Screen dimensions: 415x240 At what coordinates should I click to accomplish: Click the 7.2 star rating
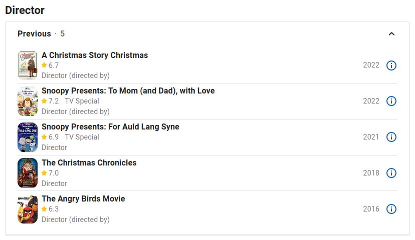50,101
